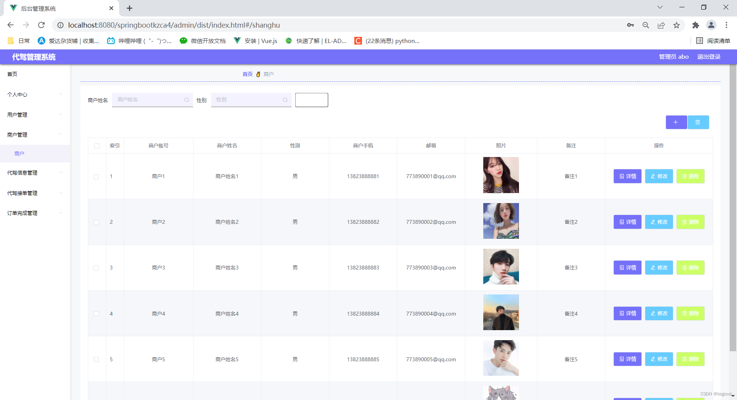The height and width of the screenshot is (400, 737).
Task: Click the 代驾管理系统 title
Action: [34, 57]
